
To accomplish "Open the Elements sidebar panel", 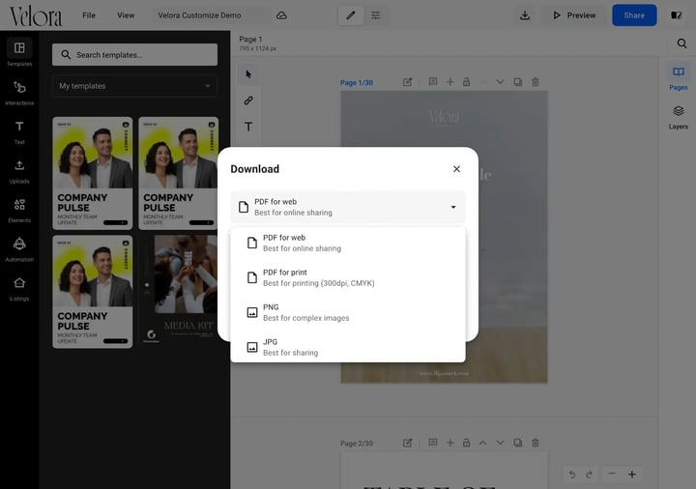I will (19, 210).
